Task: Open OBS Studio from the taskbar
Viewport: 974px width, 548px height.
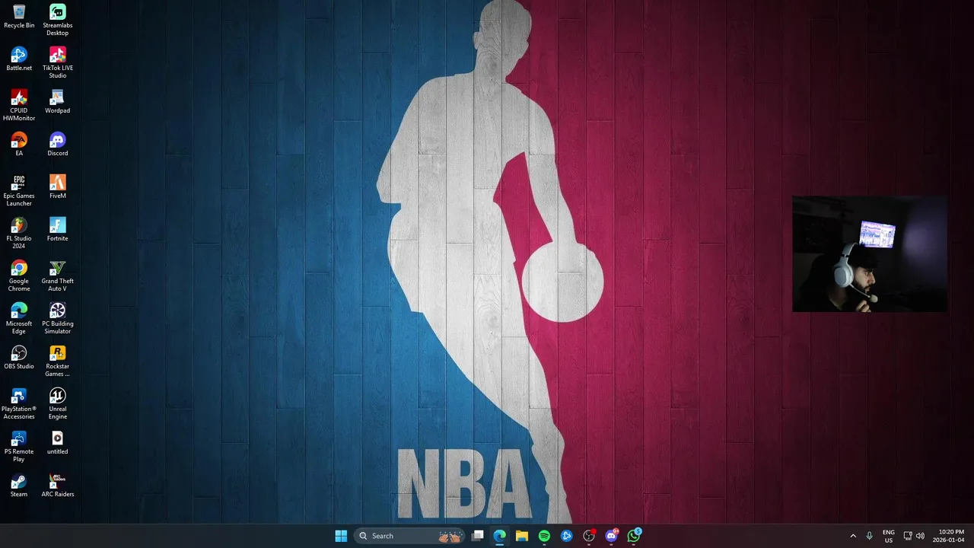Action: 589,536
